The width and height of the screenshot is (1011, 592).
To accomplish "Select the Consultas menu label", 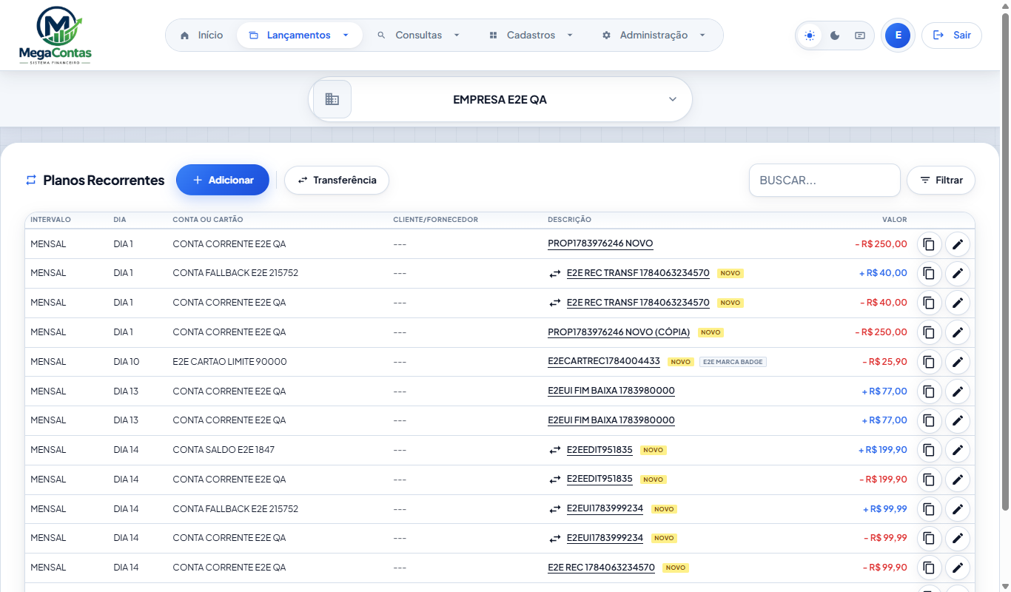I will pyautogui.click(x=418, y=35).
